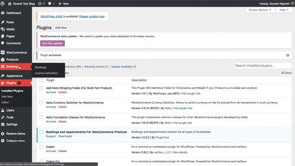295x166 pixels.
Task: Filter by Inactive (20) plugins
Action: click(x=73, y=66)
